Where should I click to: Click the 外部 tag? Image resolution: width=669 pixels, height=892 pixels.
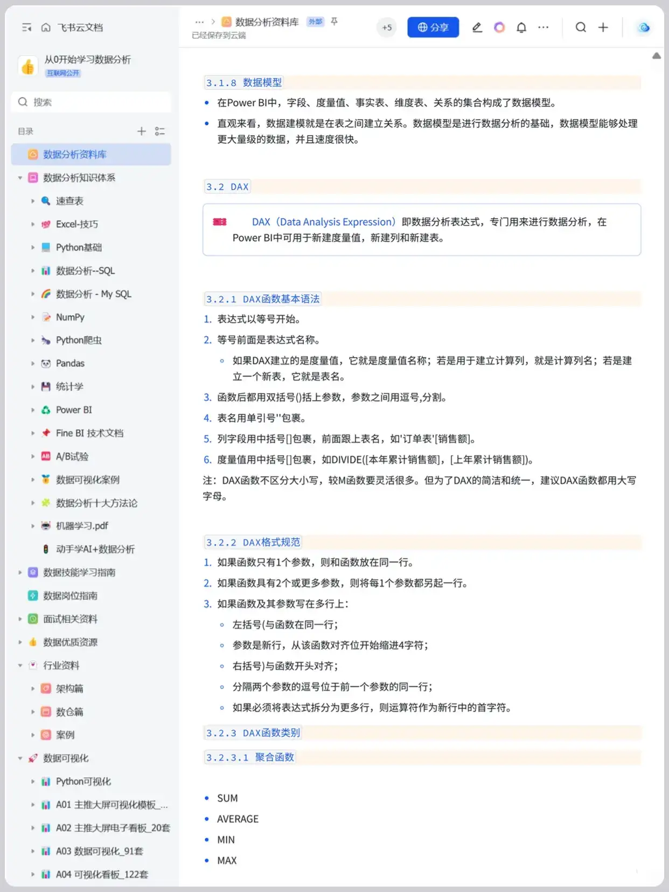click(315, 22)
